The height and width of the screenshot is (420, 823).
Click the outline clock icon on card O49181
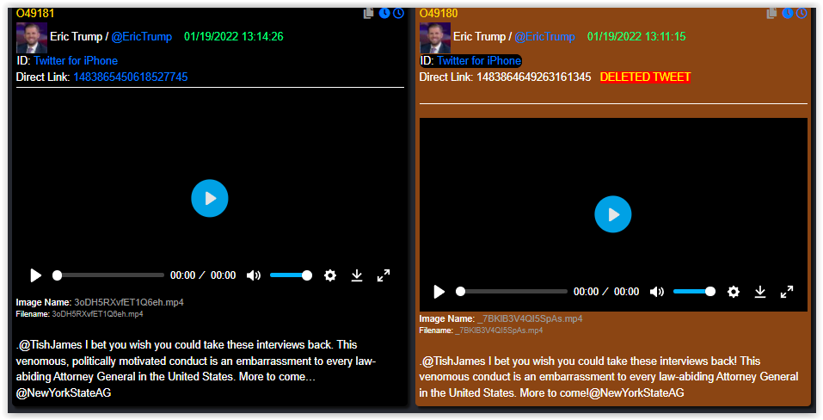(x=399, y=13)
